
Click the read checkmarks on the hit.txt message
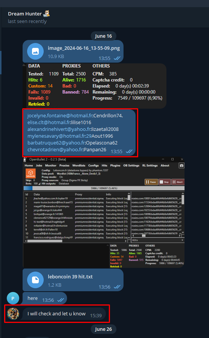[x=117, y=287]
